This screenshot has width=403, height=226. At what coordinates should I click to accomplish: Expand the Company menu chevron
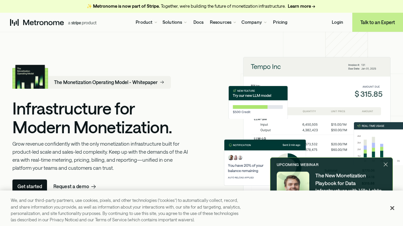pos(265,22)
